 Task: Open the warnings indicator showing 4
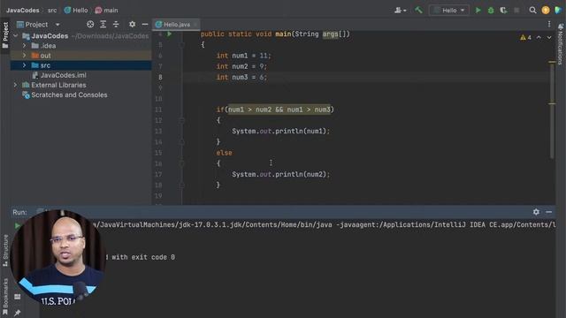(525, 37)
